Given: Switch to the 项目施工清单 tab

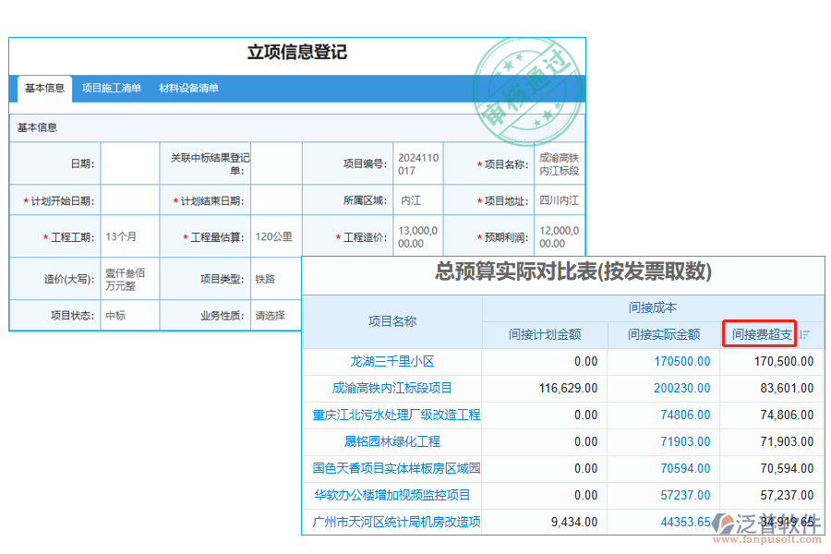Looking at the screenshot, I should point(112,90).
